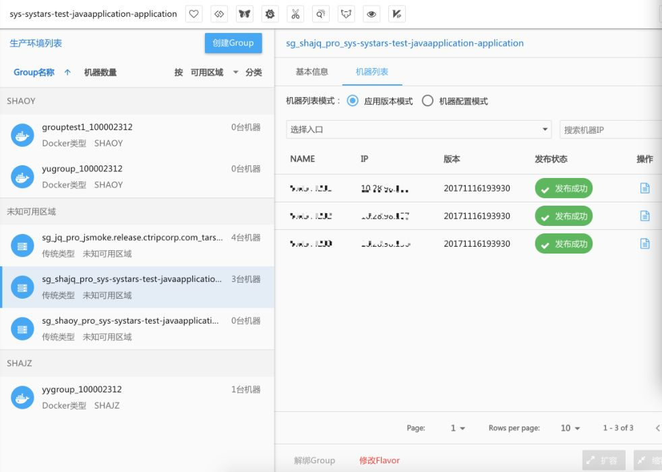Open document icon for first machine row
The image size is (662, 472).
pyautogui.click(x=644, y=188)
